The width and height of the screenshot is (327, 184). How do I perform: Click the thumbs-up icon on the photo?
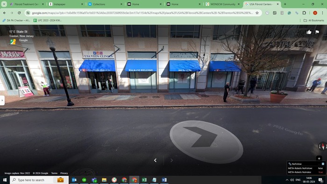click(309, 32)
